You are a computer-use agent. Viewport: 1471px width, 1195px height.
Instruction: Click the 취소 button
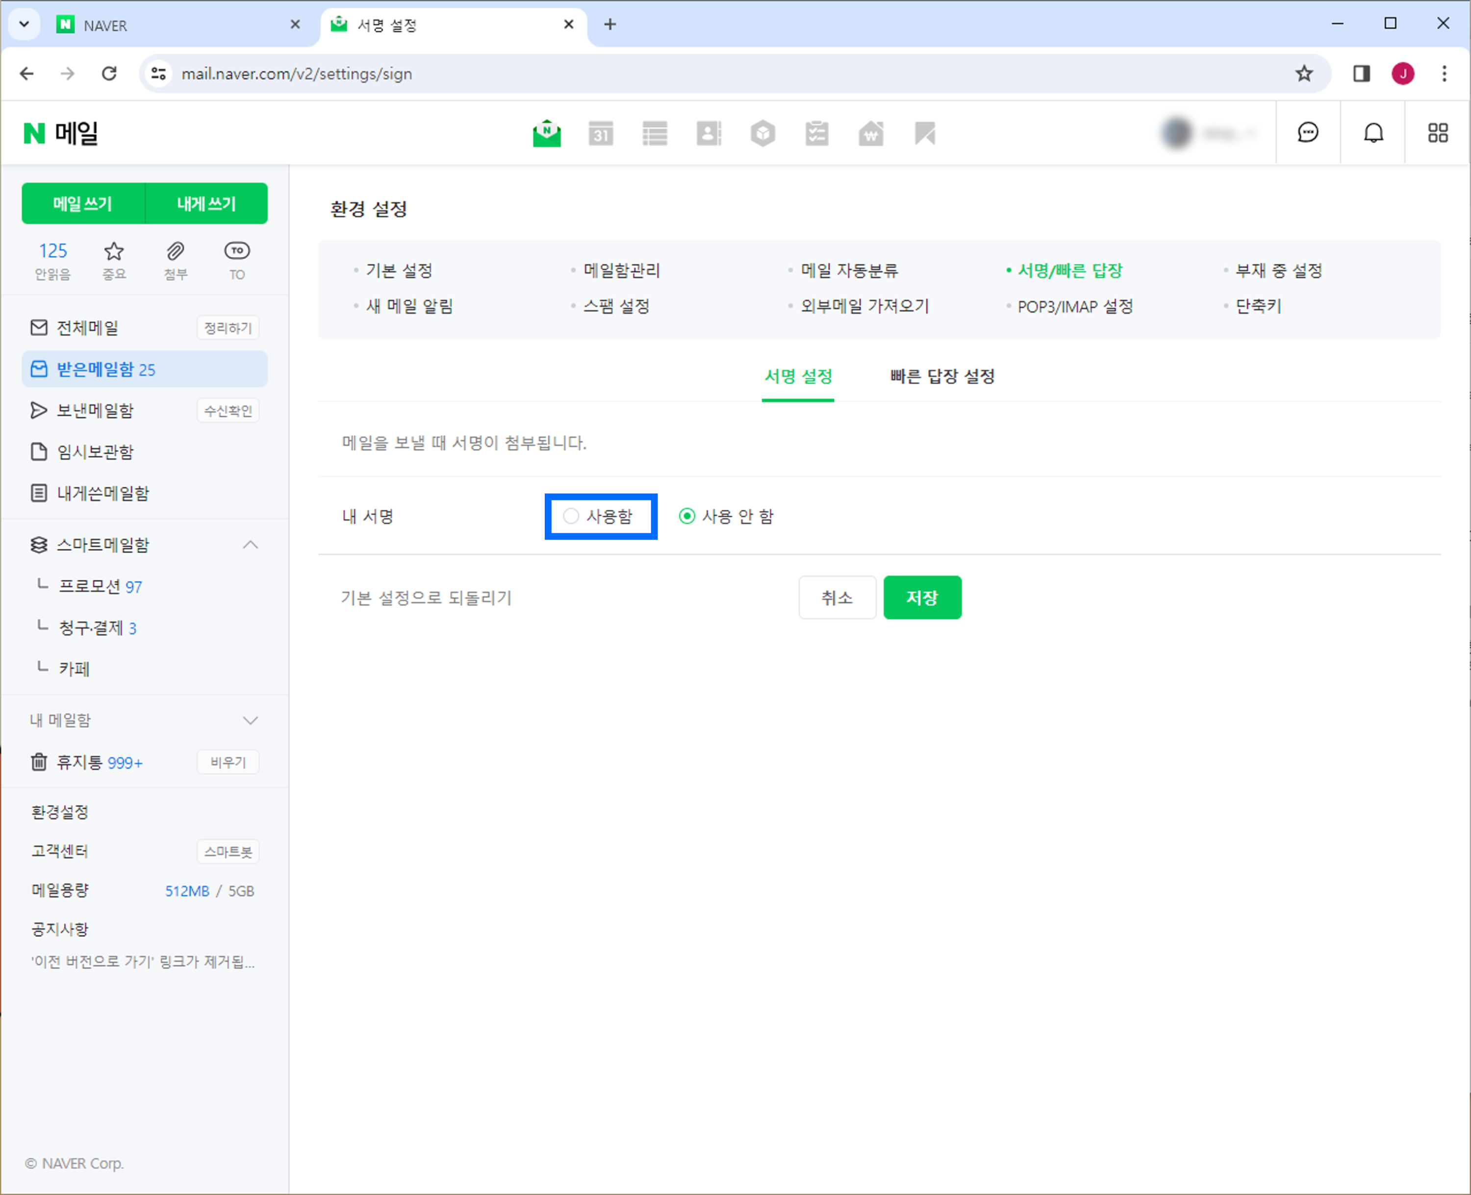coord(837,597)
